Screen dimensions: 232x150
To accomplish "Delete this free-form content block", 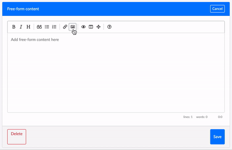I will click(x=17, y=137).
